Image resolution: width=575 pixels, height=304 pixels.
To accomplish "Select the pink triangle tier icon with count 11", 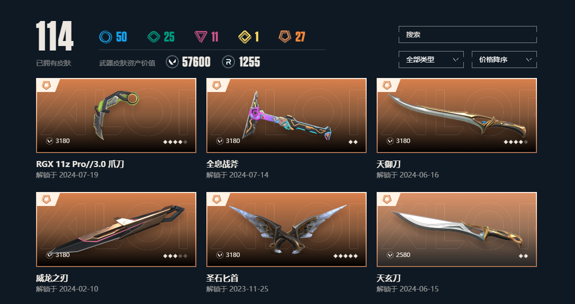I will point(200,36).
